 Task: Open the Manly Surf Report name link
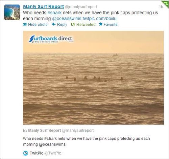click(x=43, y=7)
